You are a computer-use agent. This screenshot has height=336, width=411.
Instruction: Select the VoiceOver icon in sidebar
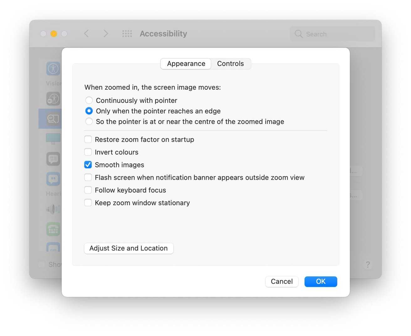[x=53, y=99]
